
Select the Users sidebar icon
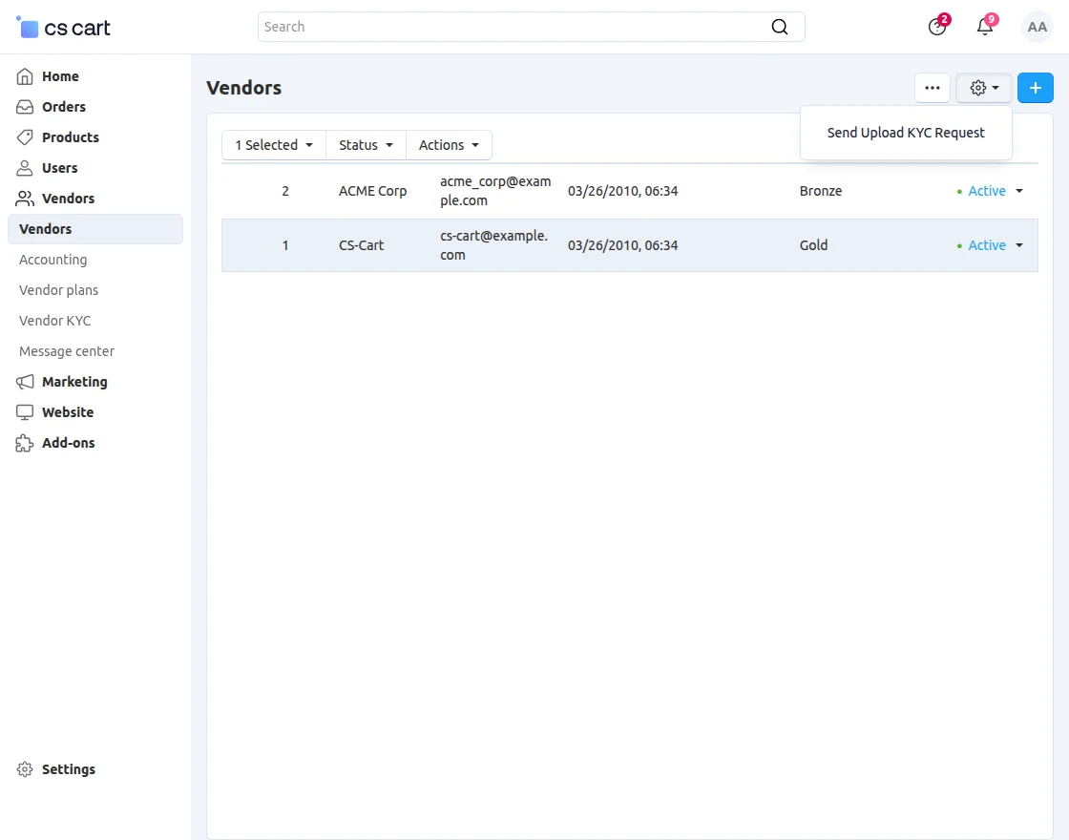point(25,168)
